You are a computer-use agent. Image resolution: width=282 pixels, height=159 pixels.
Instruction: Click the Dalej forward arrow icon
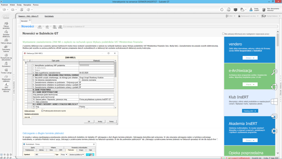click(47, 26)
